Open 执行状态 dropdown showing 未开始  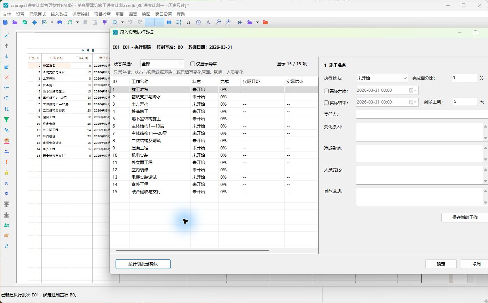pyautogui.click(x=382, y=78)
